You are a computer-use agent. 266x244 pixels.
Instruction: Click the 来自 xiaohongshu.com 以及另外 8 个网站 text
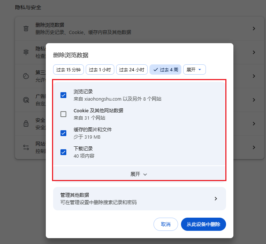click(117, 99)
